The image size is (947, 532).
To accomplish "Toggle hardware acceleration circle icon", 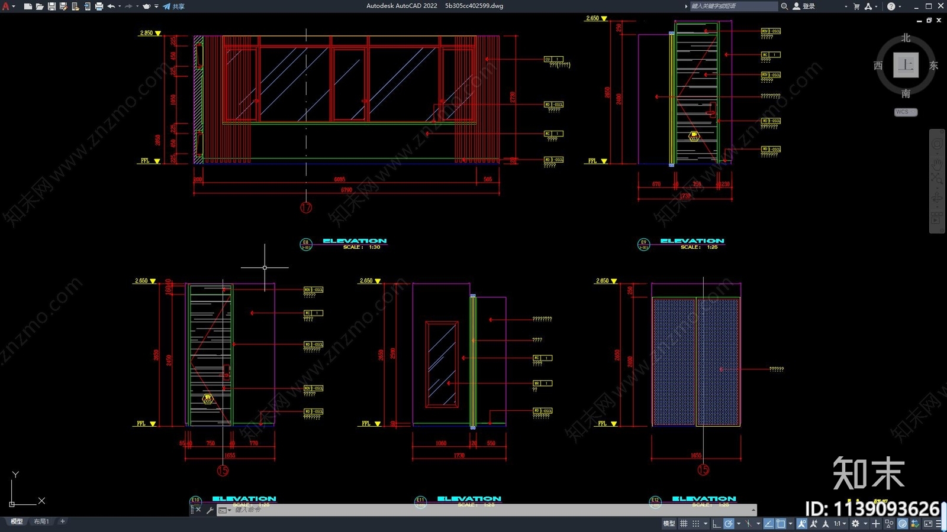I will coord(903,524).
